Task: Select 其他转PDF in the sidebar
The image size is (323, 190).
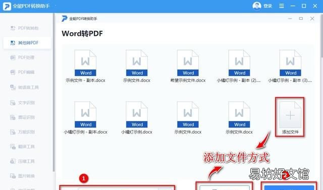Action: pyautogui.click(x=27, y=43)
